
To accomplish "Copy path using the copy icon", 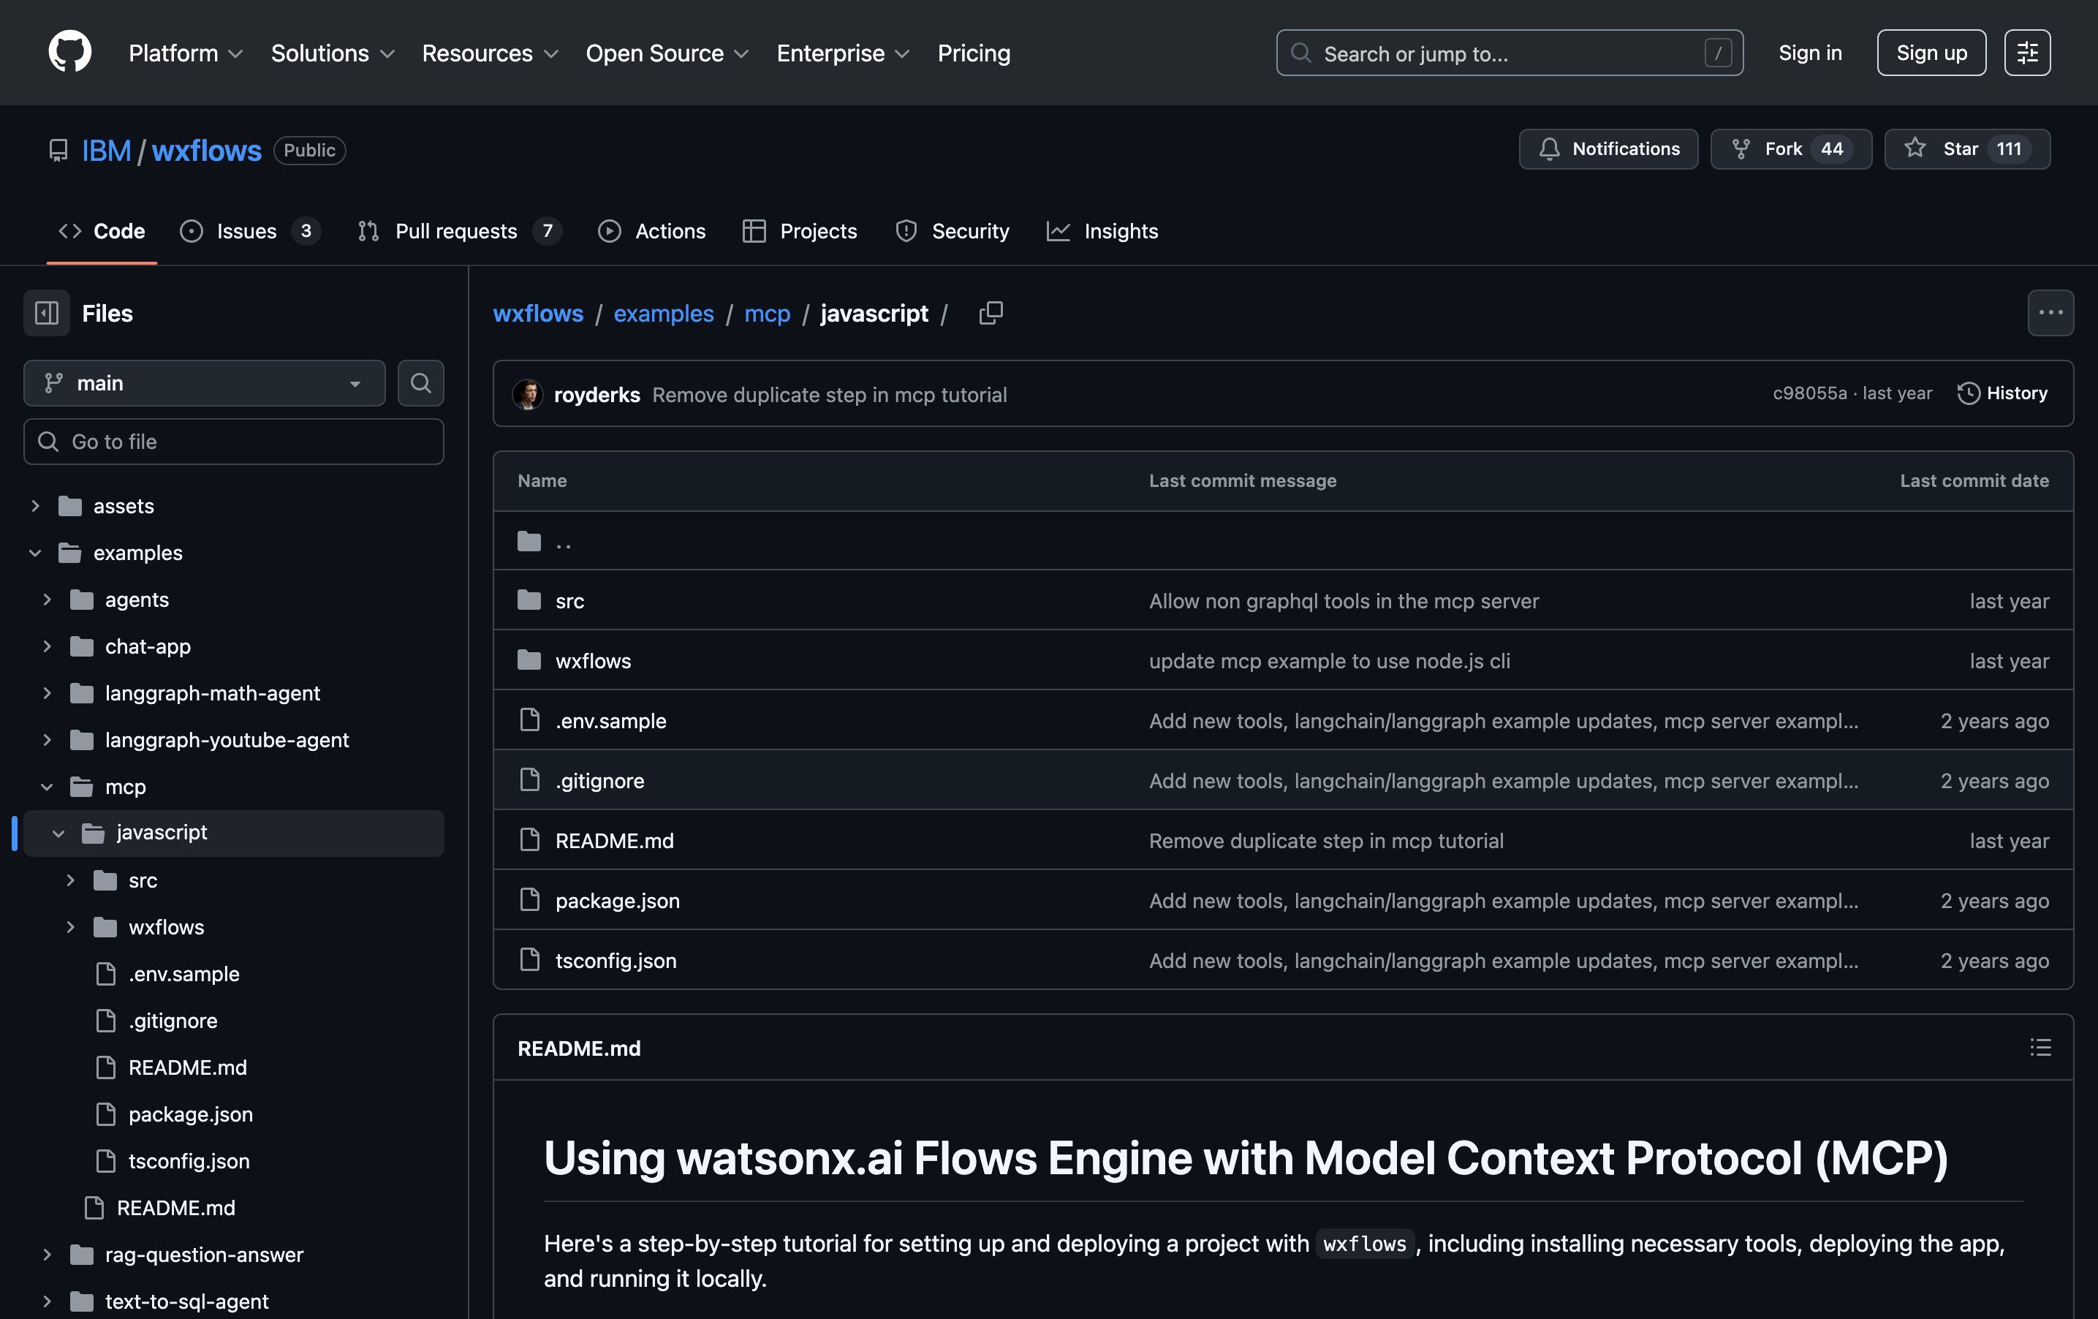I will [991, 313].
